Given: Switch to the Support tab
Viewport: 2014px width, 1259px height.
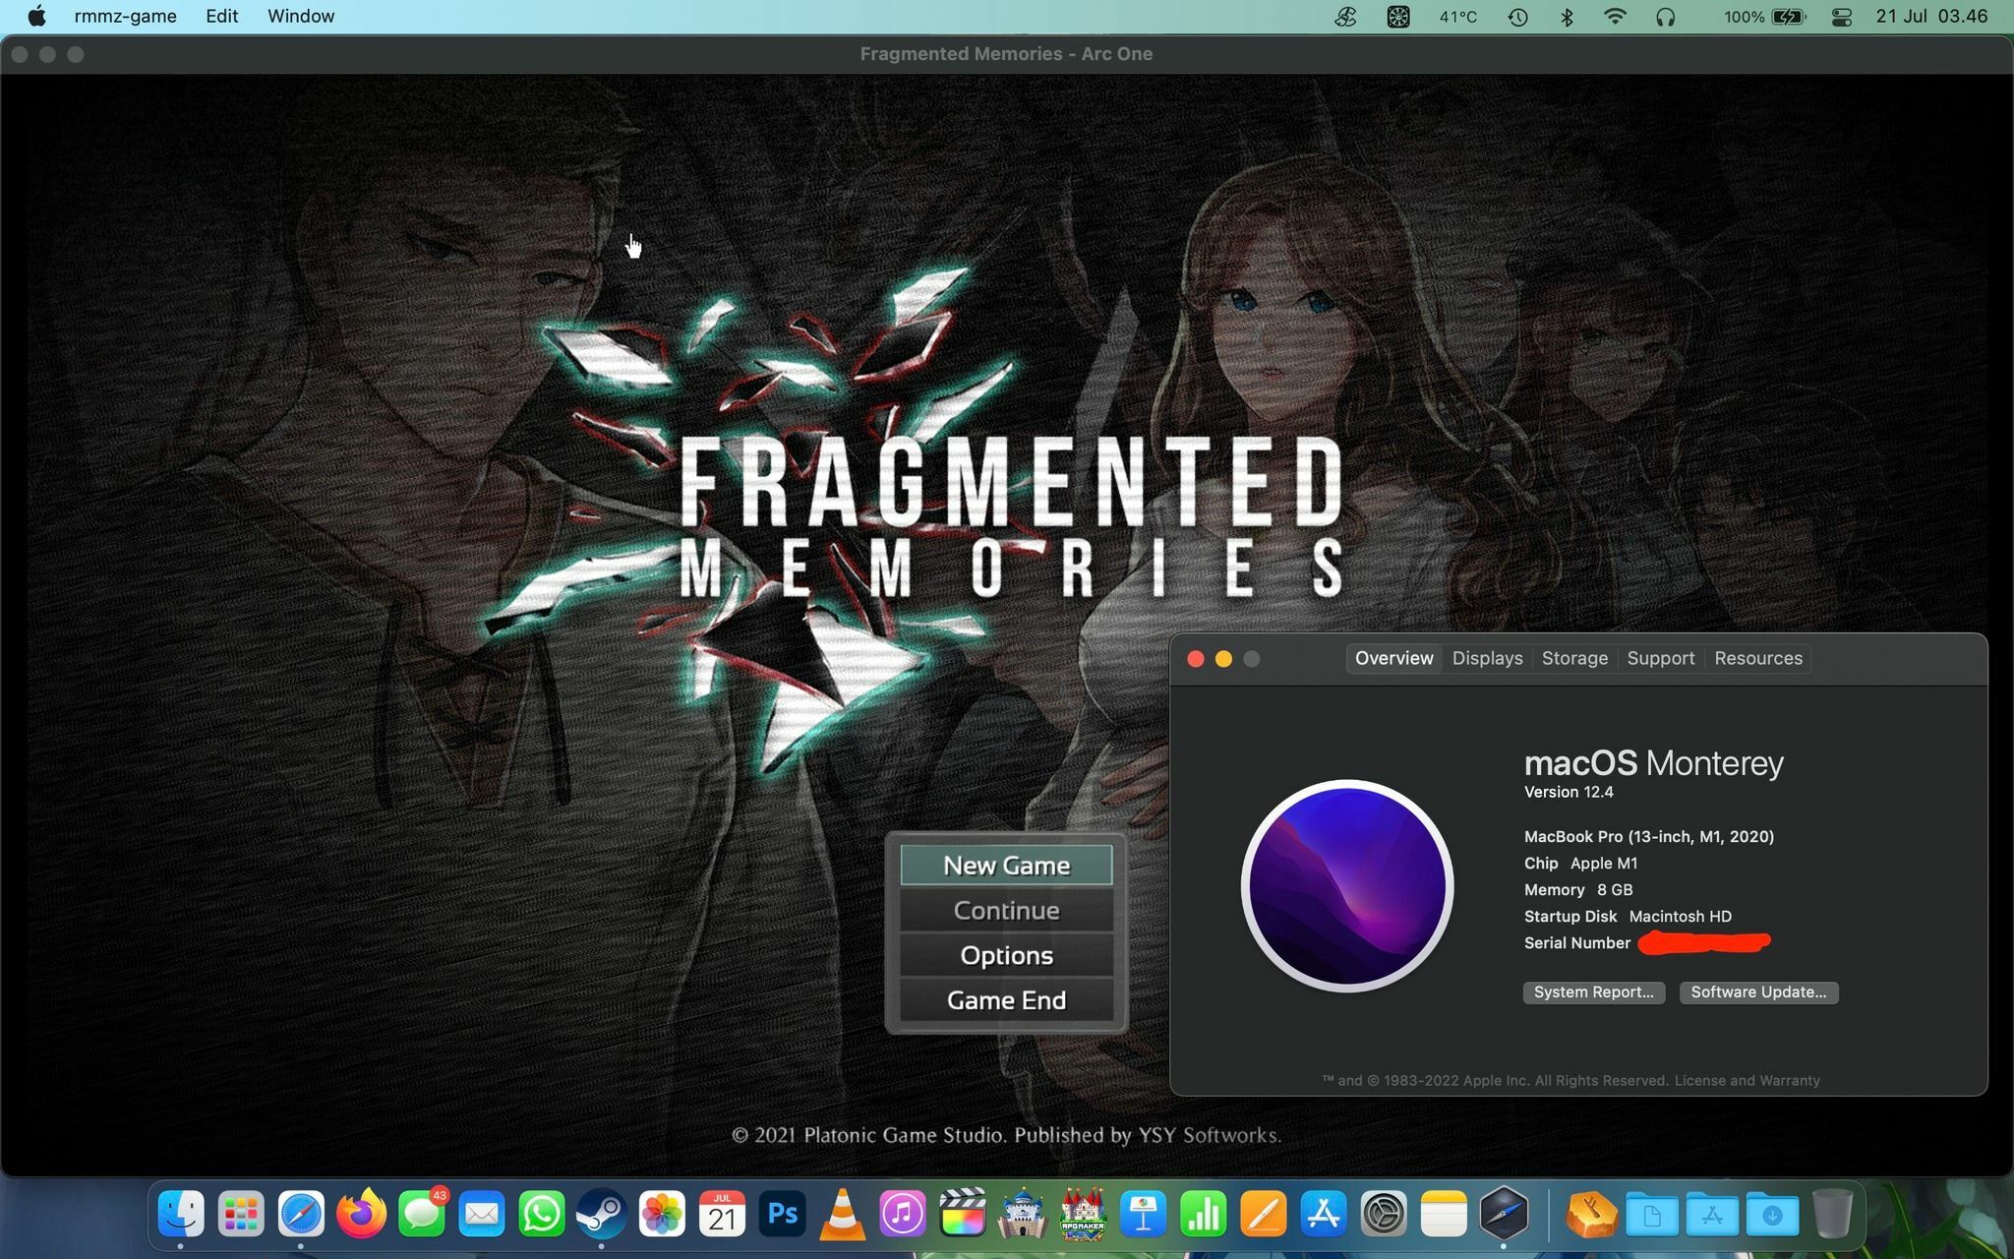Looking at the screenshot, I should (1660, 658).
